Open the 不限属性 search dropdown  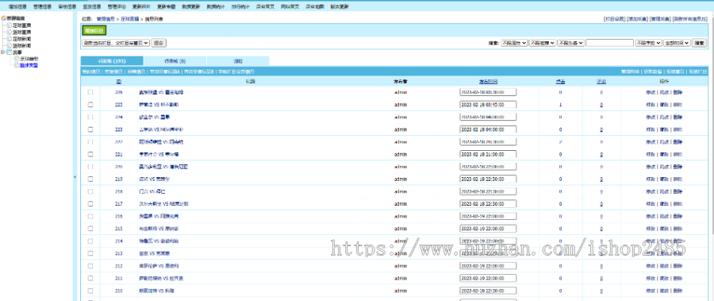pyautogui.click(x=514, y=43)
